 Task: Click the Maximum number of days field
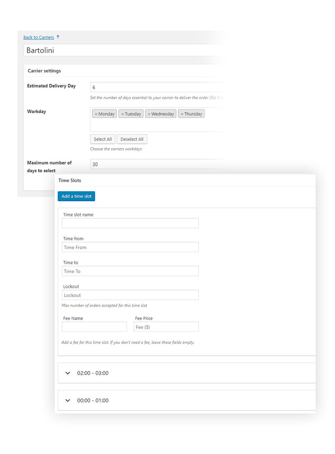[156, 165]
